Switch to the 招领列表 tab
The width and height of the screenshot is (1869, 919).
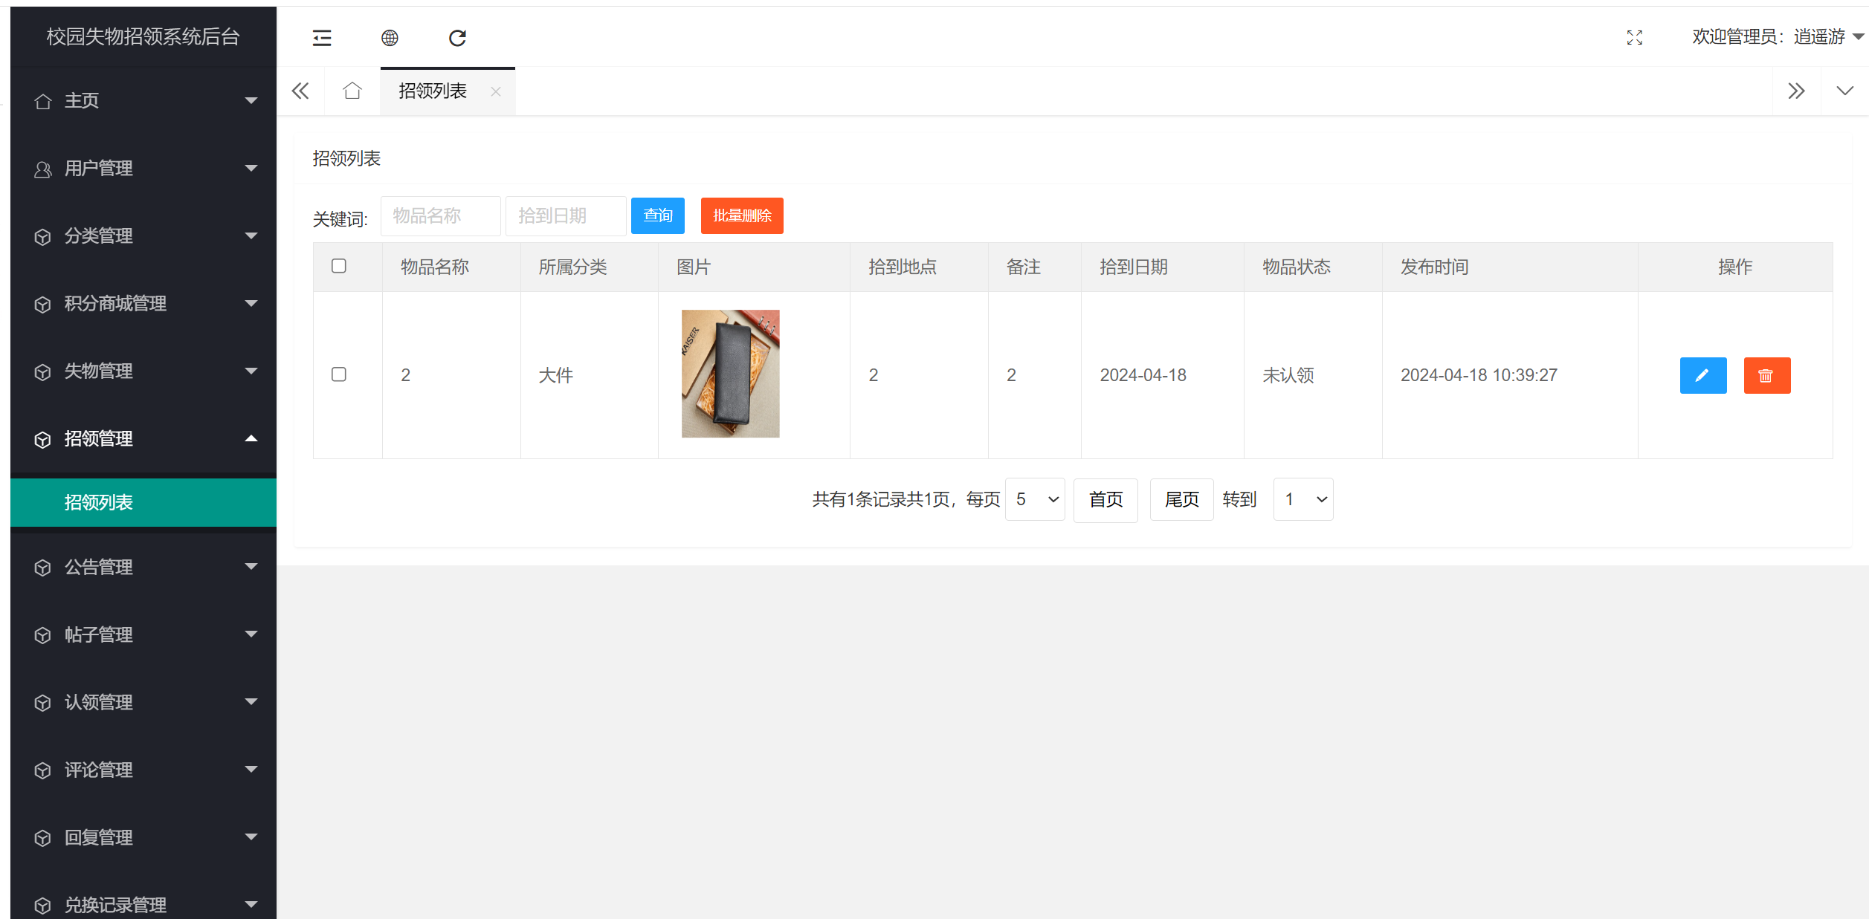433,91
